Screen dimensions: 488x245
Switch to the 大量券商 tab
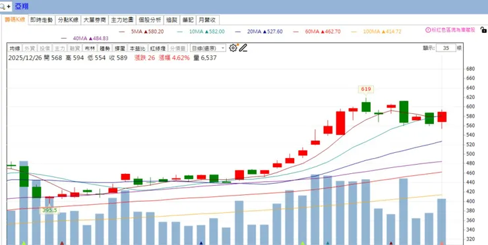pos(95,20)
